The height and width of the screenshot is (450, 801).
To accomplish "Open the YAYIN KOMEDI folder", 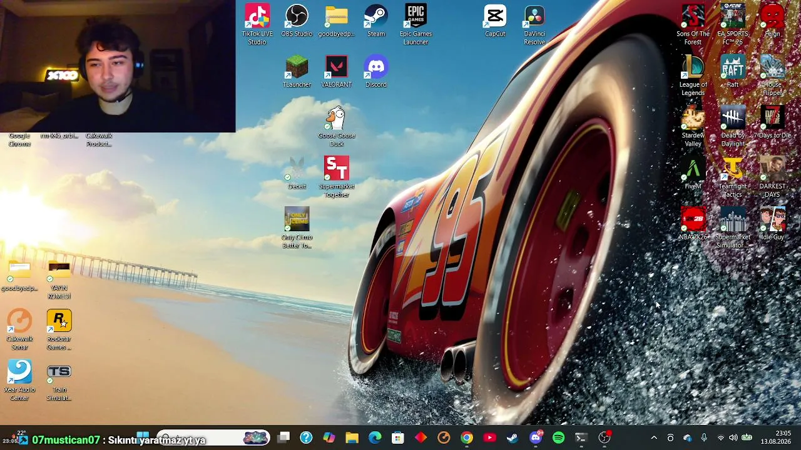I will click(59, 279).
